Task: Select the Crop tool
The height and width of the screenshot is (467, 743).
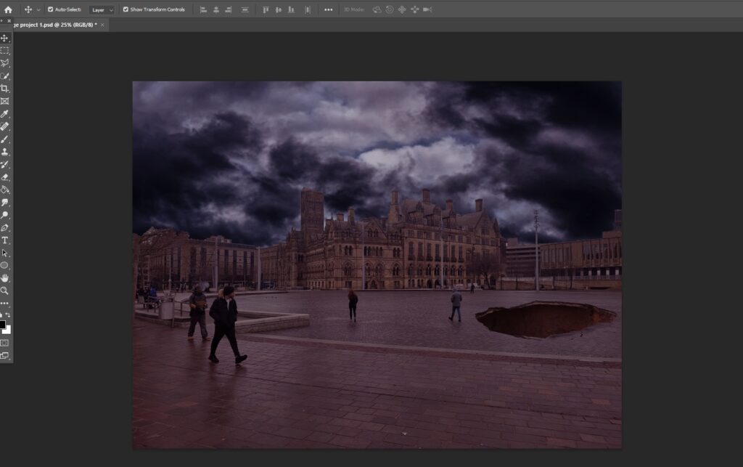Action: pos(4,89)
